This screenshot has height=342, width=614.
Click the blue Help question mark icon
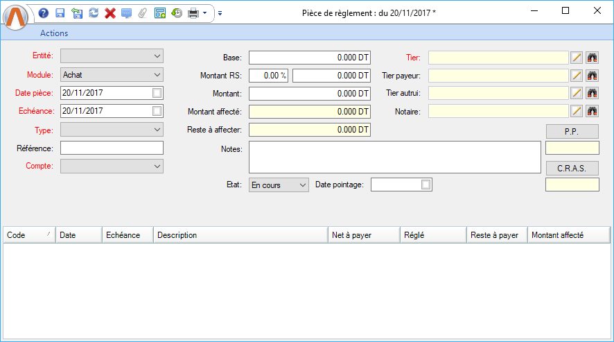[44, 12]
